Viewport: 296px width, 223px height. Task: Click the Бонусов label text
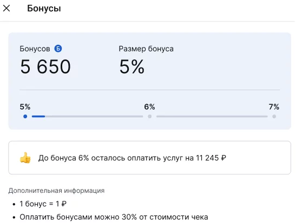(35, 49)
